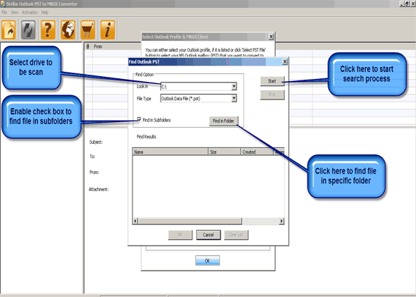Viewport: 416px width, 297px height.
Task: Click the From: label in preview pane
Action: click(94, 172)
